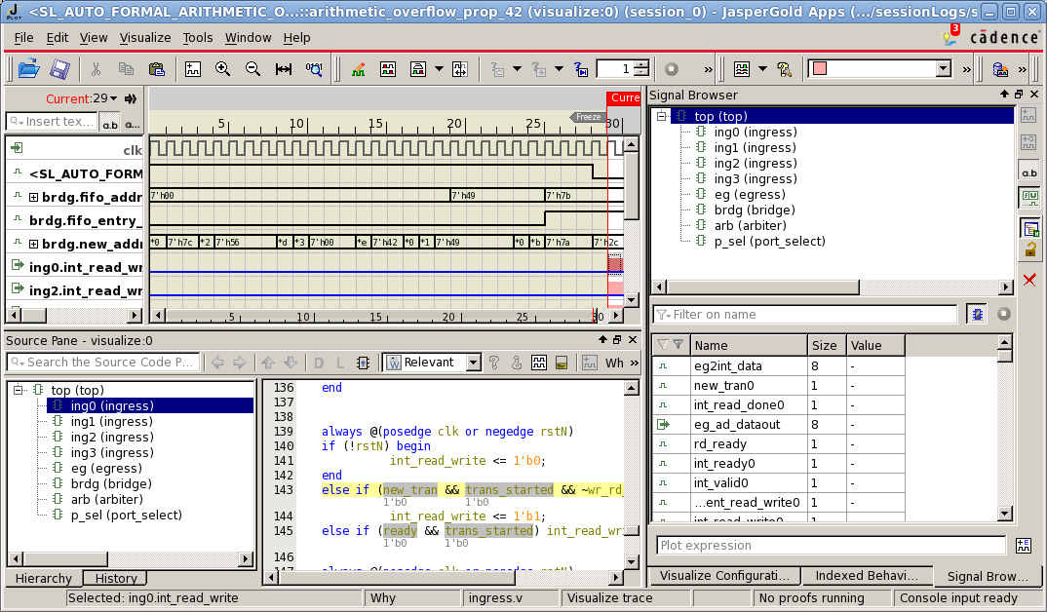This screenshot has height=612, width=1047.
Task: Expand the brdg.fifo_addr signal bus
Action: click(x=33, y=197)
